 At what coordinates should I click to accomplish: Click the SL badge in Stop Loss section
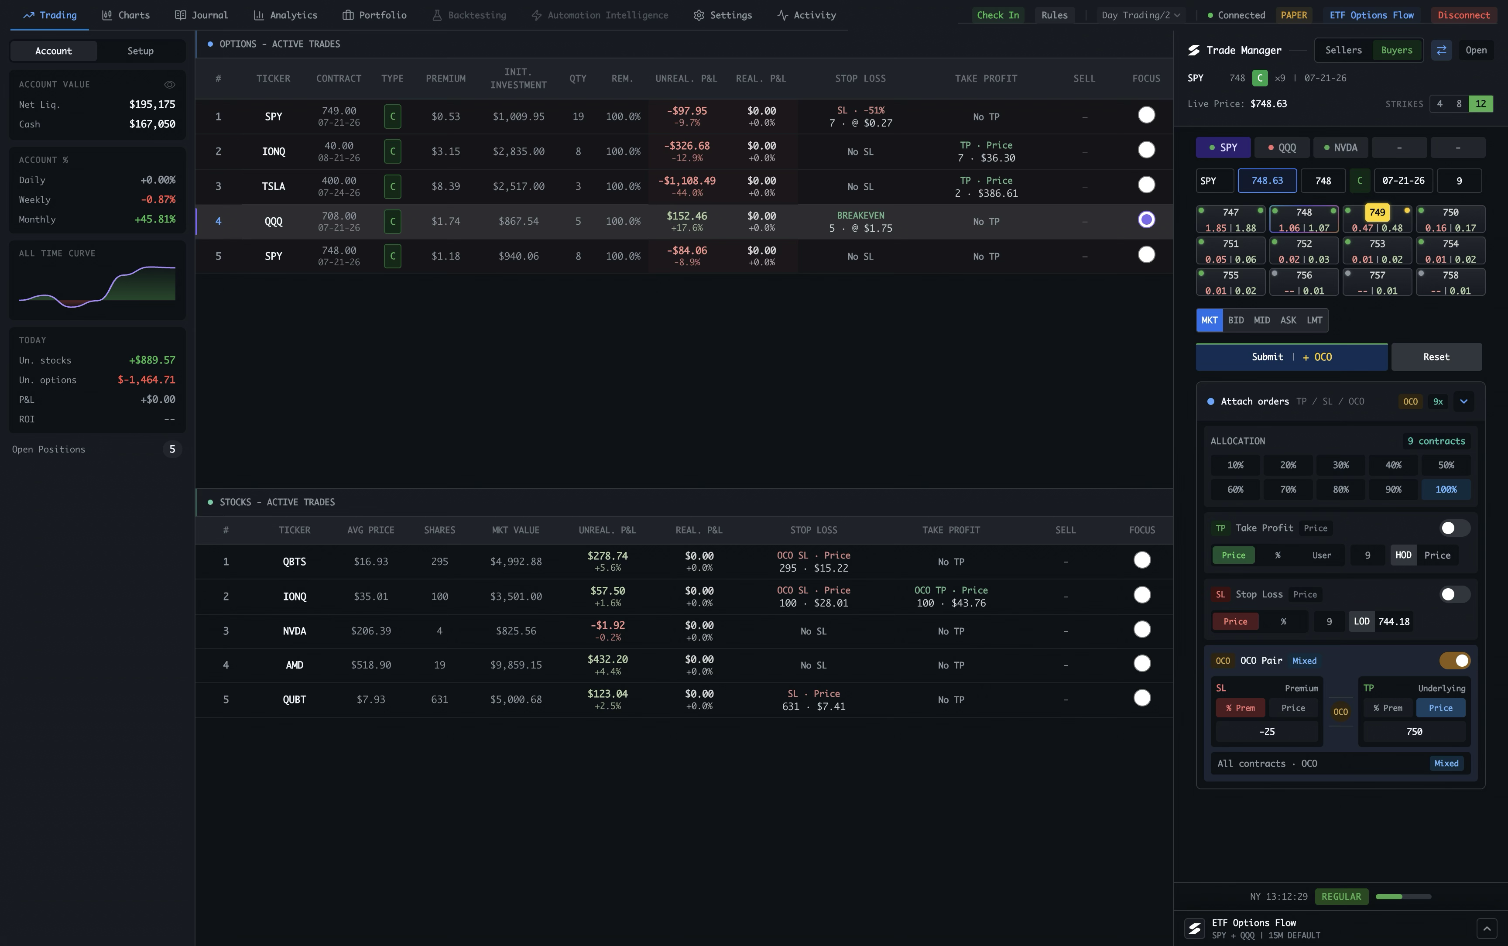pyautogui.click(x=1220, y=594)
